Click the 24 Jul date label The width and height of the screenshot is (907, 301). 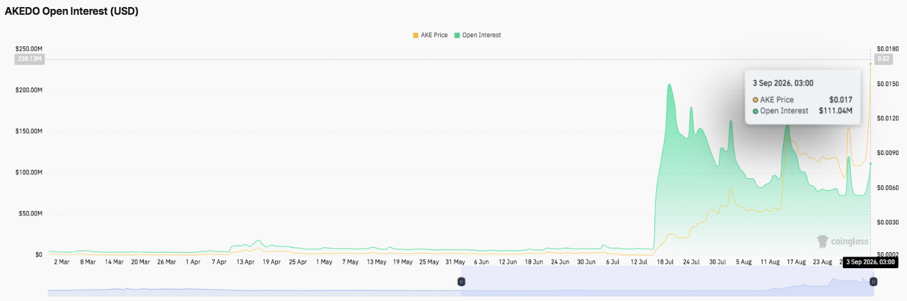[690, 262]
